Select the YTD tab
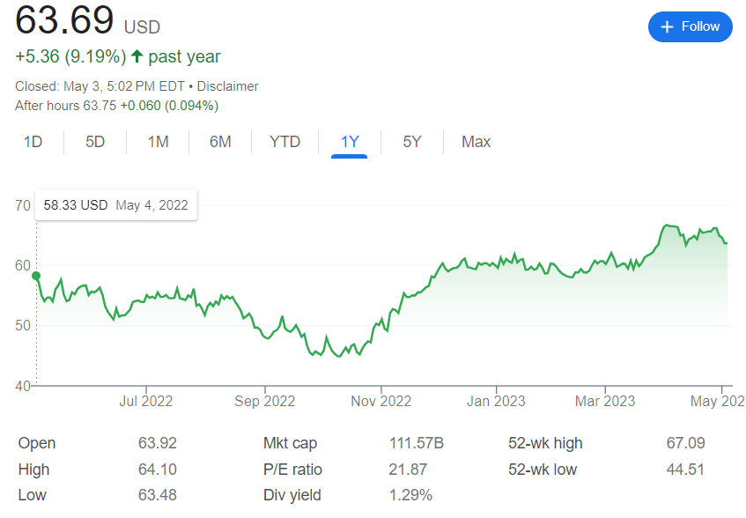 click(x=284, y=142)
